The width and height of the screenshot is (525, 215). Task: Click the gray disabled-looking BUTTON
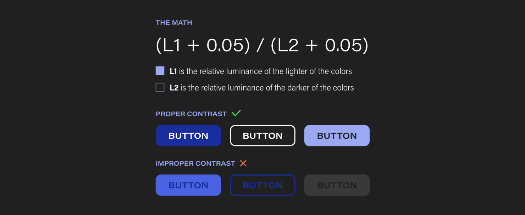337,185
